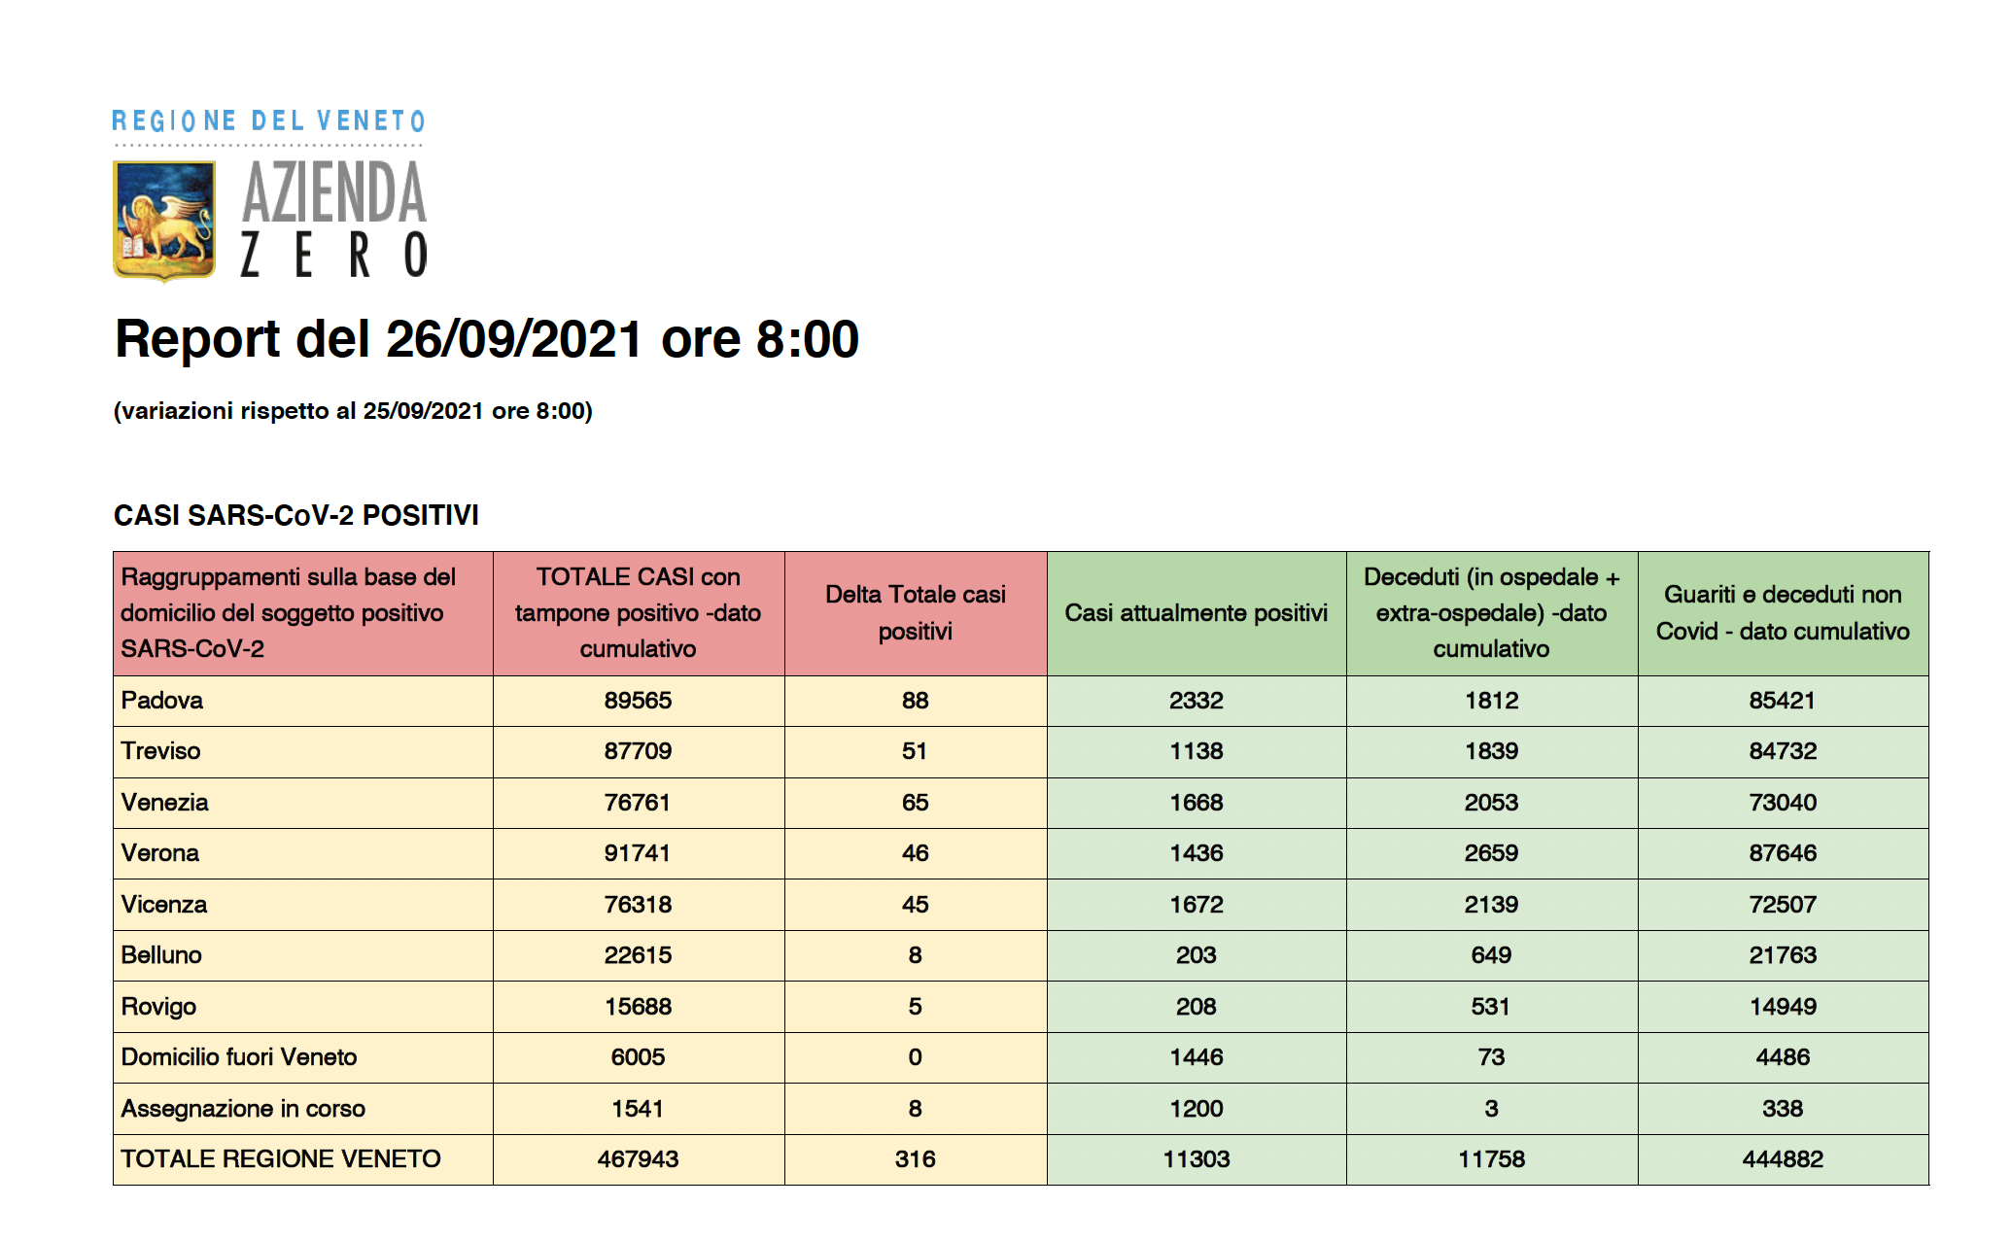Click Belluno currently positive value 203

pyautogui.click(x=1197, y=955)
